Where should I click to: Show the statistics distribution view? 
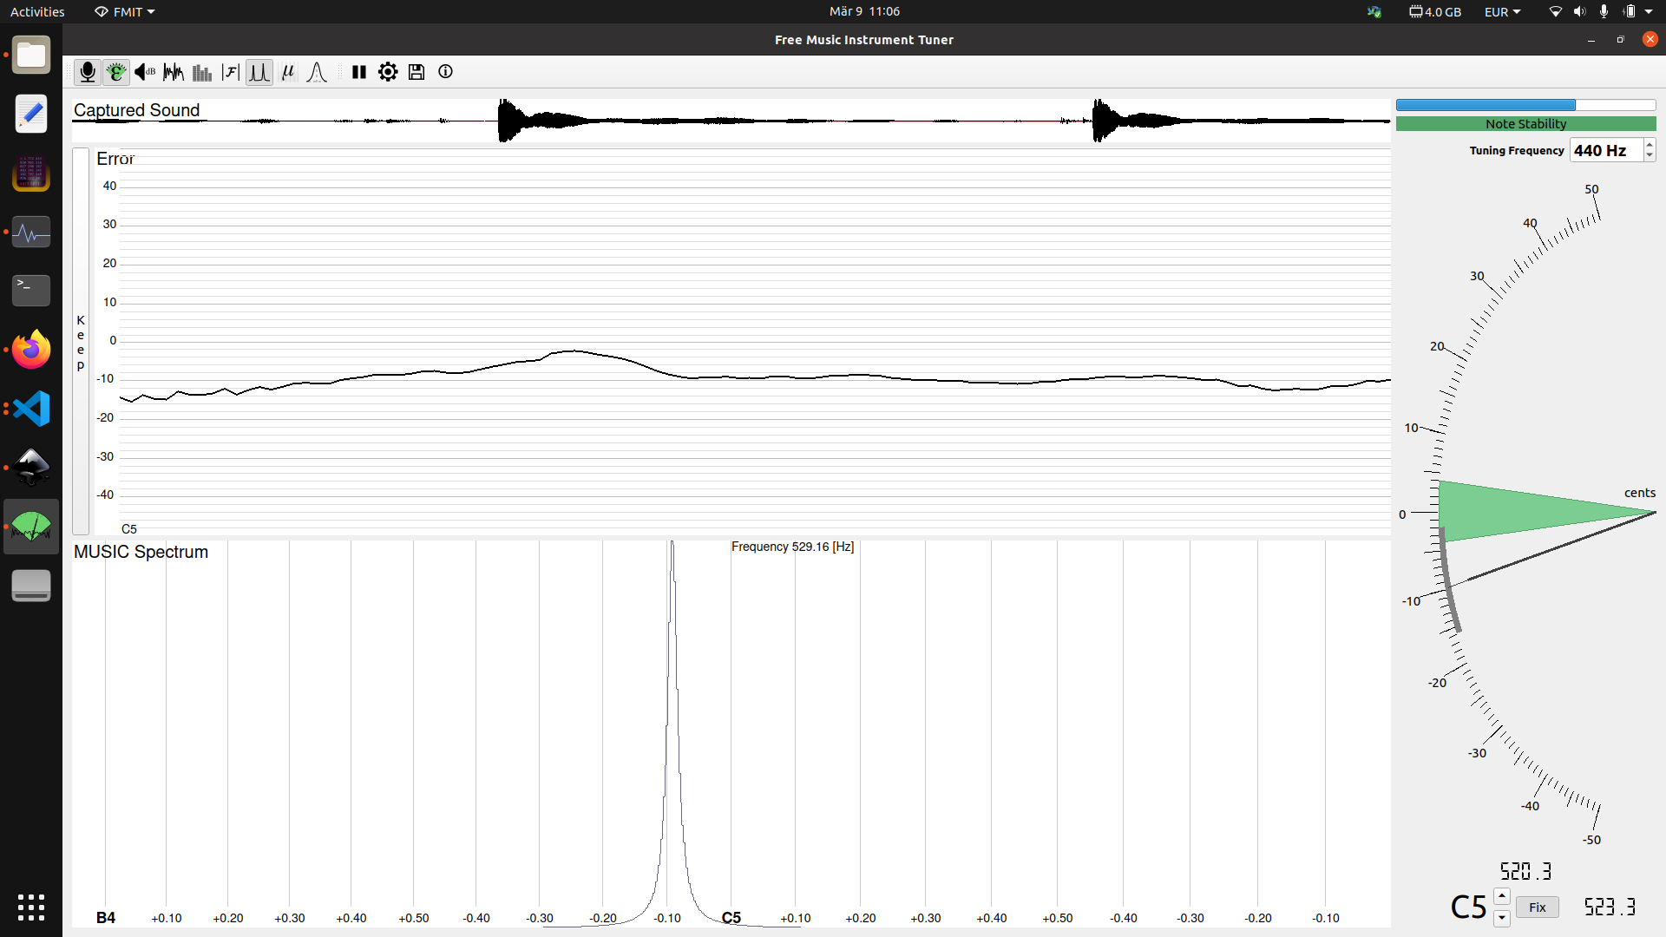pos(316,72)
